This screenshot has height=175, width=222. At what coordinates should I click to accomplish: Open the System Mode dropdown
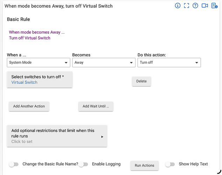pyautogui.click(x=39, y=63)
